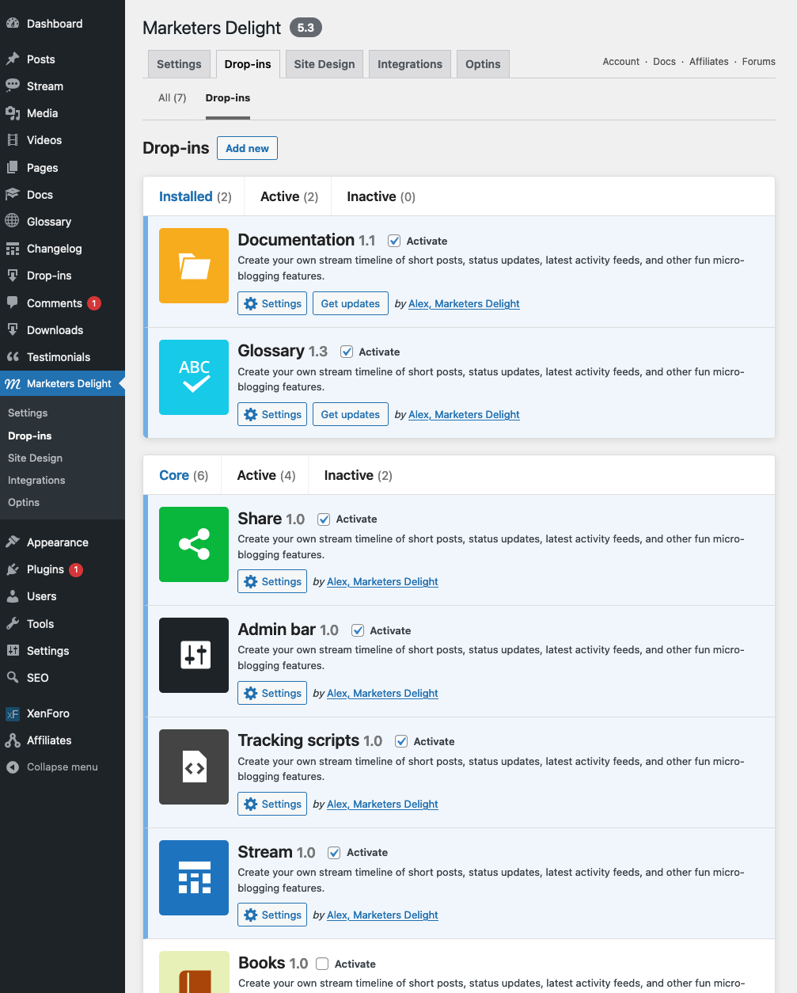Uncheck Activate for Glossary drop-in
This screenshot has width=797, height=993.
click(347, 352)
